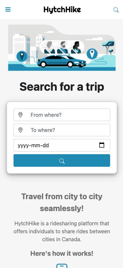The height and width of the screenshot is (268, 123).
Task: Click the location pin in From where field
Action: click(20, 115)
